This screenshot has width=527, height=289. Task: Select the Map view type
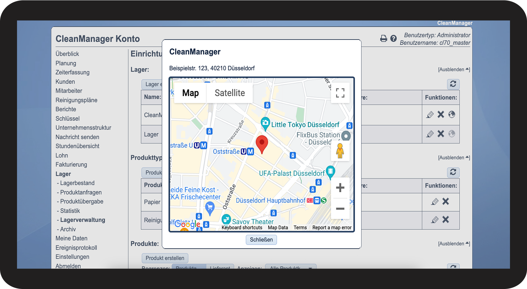(x=190, y=93)
